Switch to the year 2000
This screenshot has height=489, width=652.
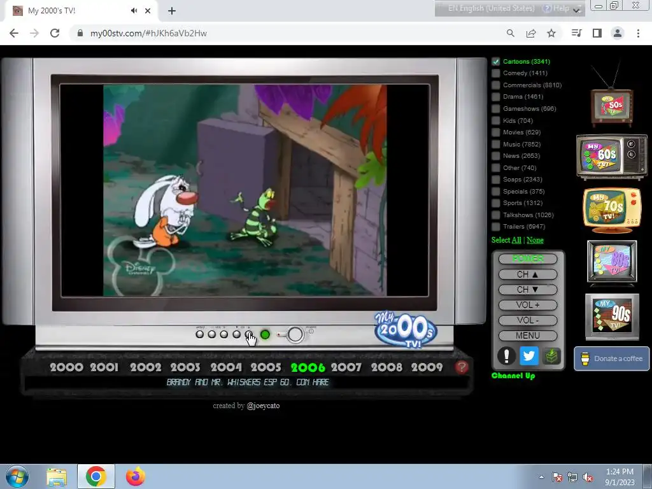pyautogui.click(x=66, y=367)
